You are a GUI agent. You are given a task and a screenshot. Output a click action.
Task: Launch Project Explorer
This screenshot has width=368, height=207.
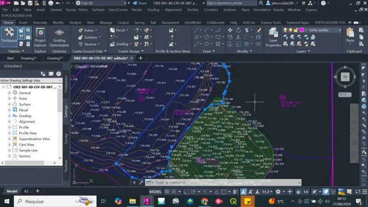(40, 38)
